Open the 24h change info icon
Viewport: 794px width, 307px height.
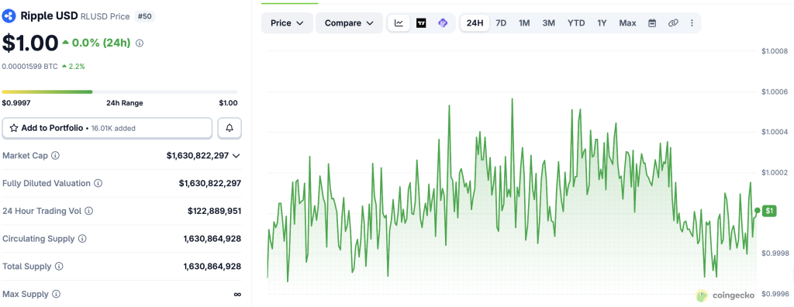tap(140, 43)
